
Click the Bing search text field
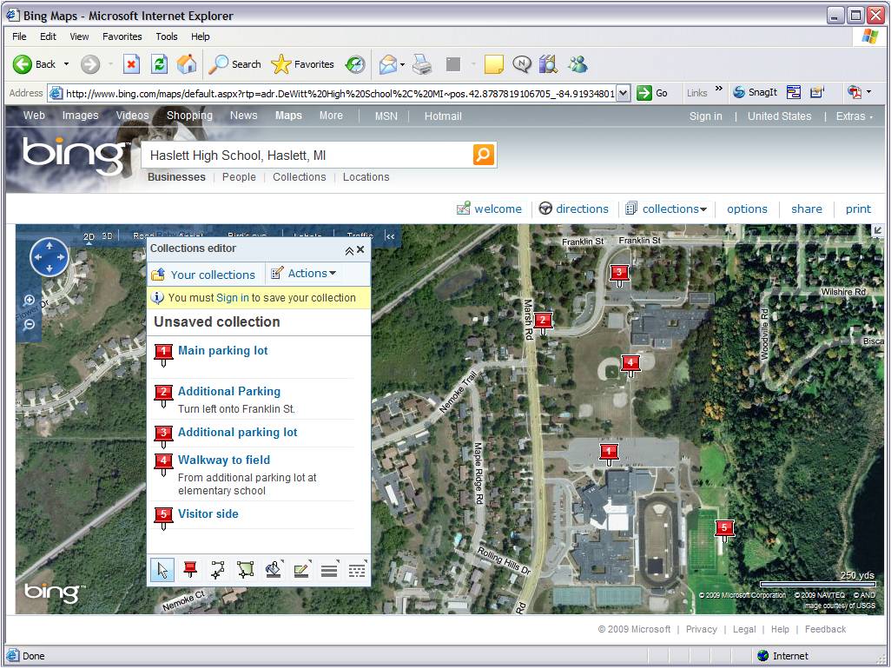(307, 156)
